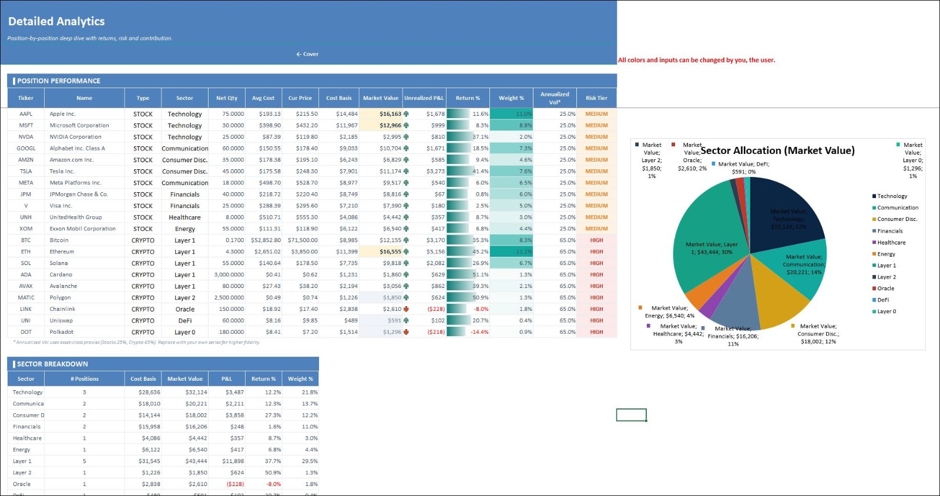Click the Sector Allocation chart title

pos(777,150)
